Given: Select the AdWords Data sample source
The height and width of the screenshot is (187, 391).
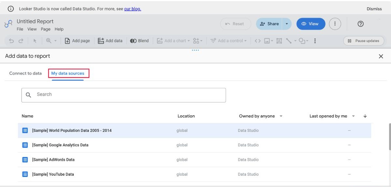Looking at the screenshot, I should point(195,160).
